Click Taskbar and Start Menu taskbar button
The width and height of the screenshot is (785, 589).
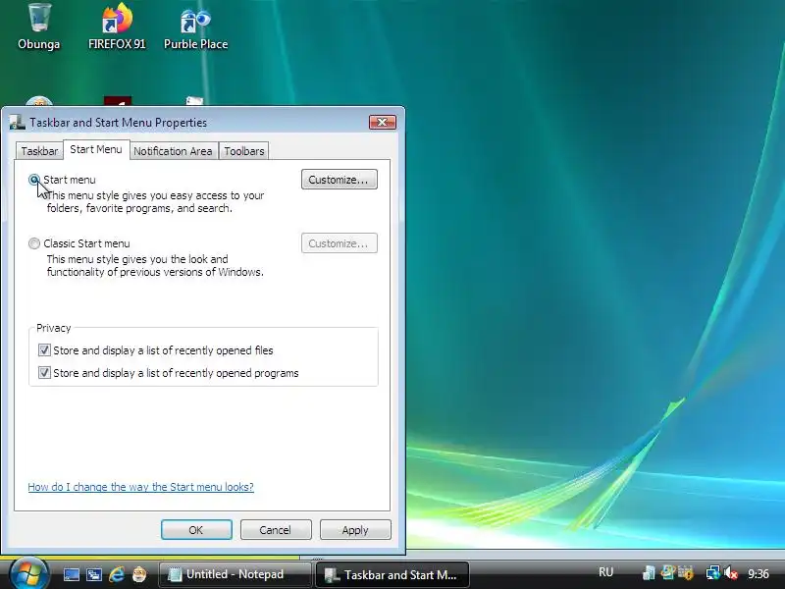tap(392, 574)
